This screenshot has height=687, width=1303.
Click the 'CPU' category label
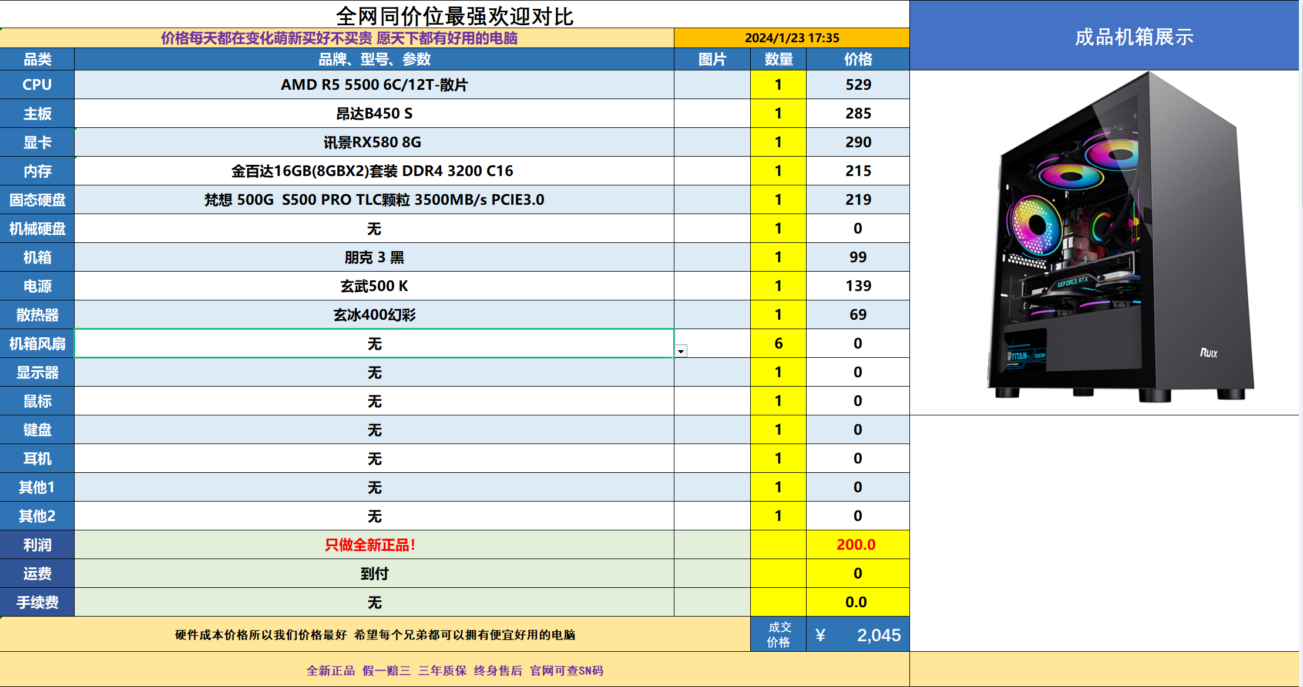(x=37, y=84)
